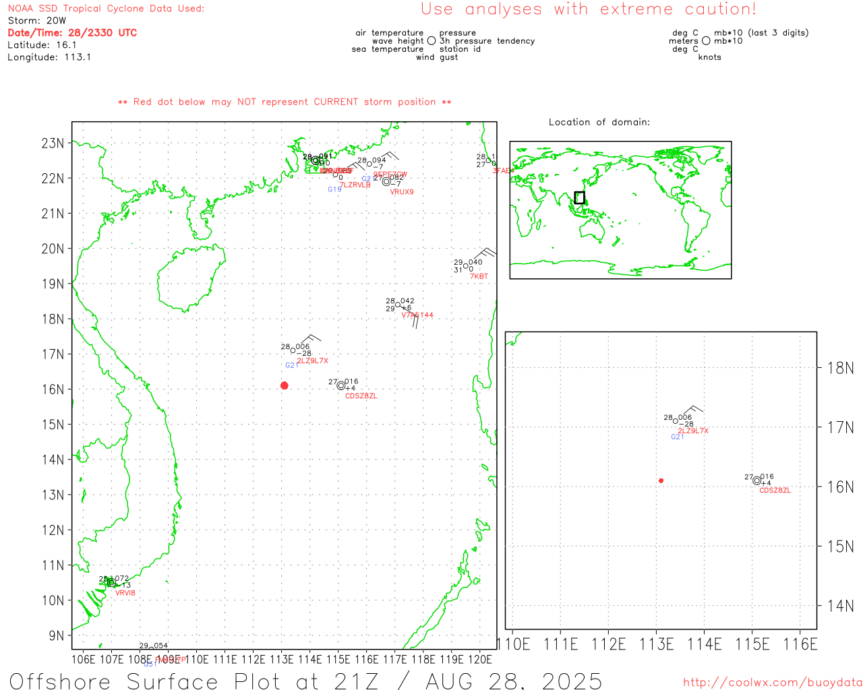Click the 7LZRVLB station label

[355, 185]
